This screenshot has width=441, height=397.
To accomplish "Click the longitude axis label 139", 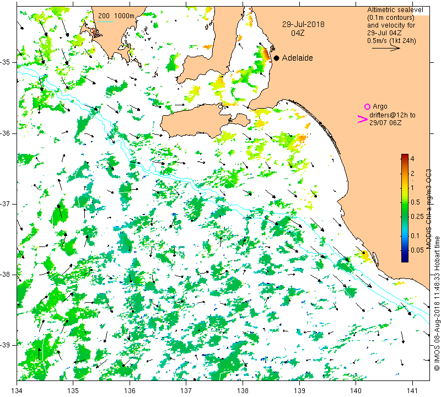I will 299,390.
